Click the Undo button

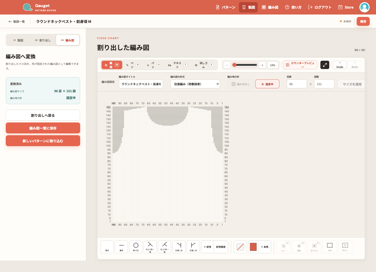point(340,65)
